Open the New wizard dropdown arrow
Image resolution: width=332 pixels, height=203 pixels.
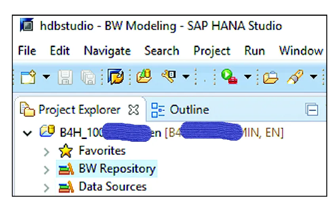tap(46, 77)
